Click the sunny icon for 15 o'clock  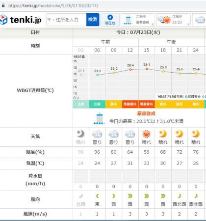(x=146, y=134)
